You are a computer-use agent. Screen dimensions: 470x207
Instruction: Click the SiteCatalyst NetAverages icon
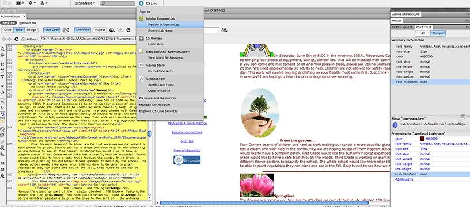[141, 52]
